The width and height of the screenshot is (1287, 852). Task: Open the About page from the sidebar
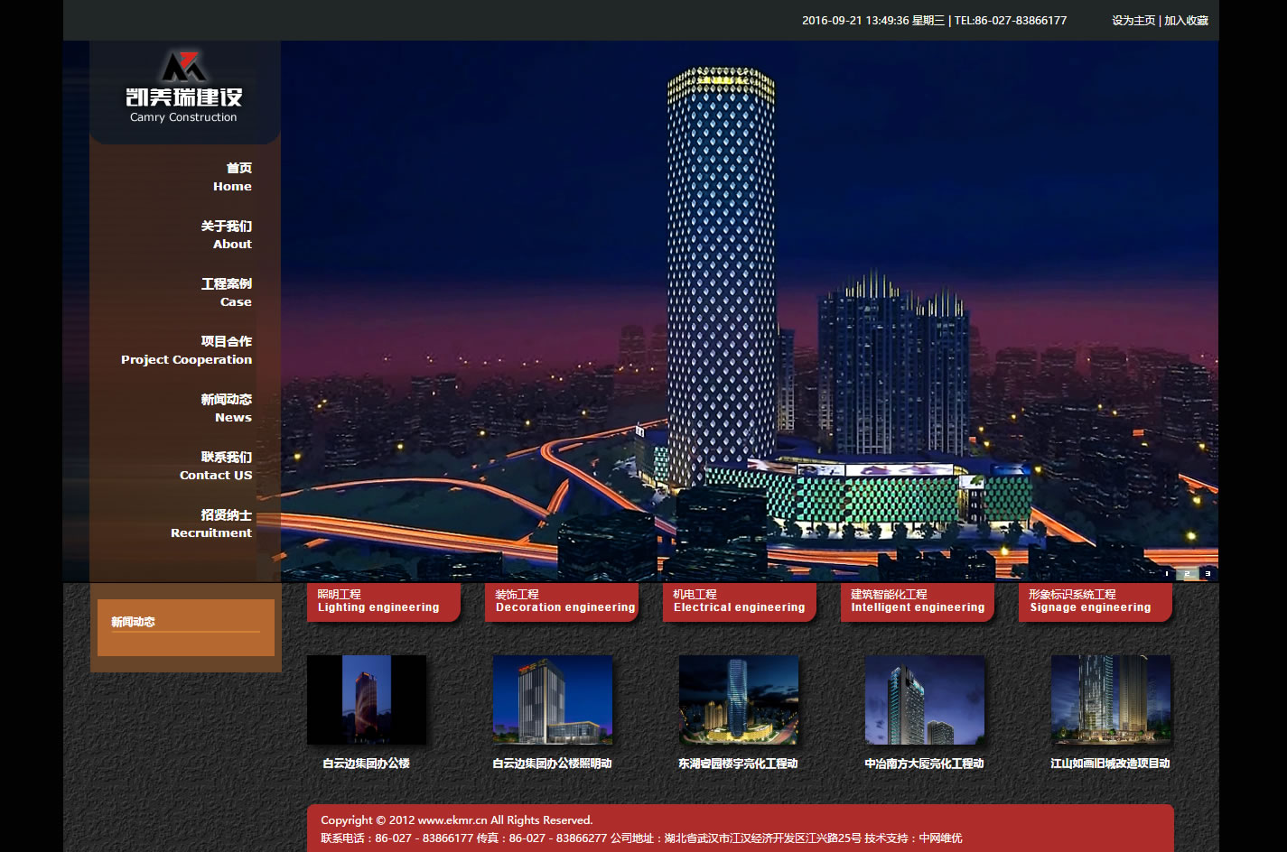[x=228, y=235]
